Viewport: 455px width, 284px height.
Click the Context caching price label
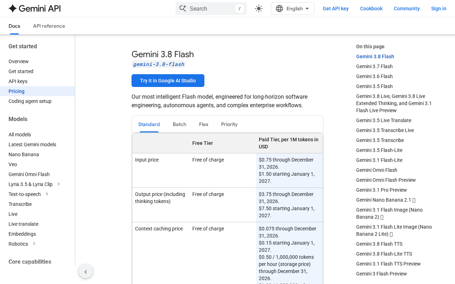coord(159,229)
